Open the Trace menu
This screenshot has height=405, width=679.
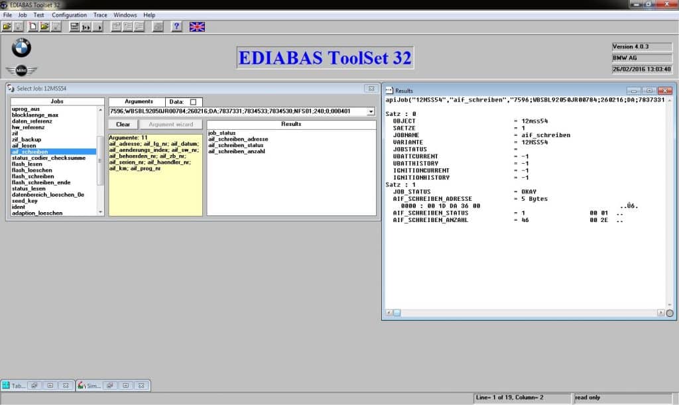(100, 15)
